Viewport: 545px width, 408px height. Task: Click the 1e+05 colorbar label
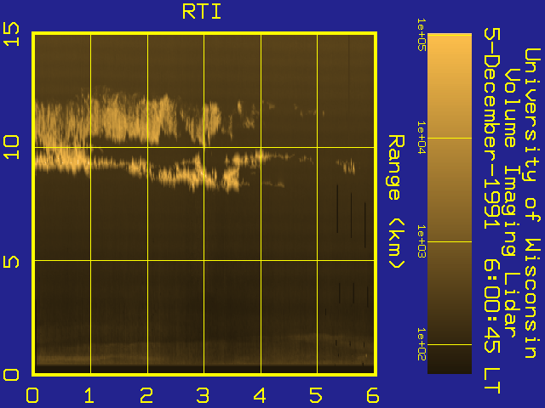click(x=422, y=35)
